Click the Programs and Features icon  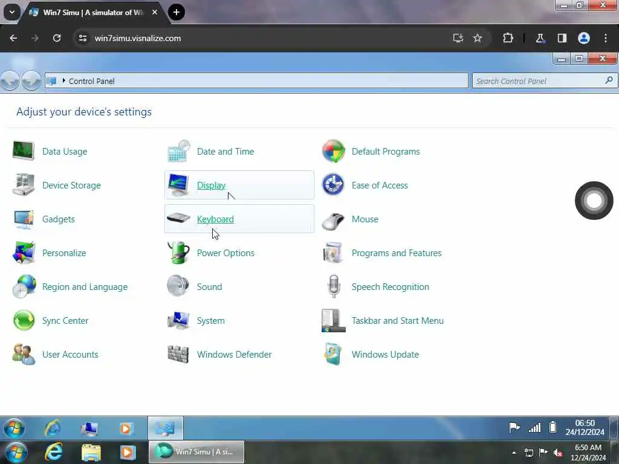coord(333,253)
